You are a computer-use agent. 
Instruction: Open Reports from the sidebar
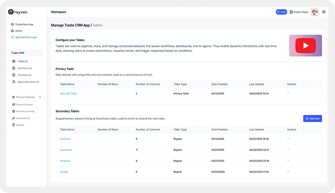point(20,125)
